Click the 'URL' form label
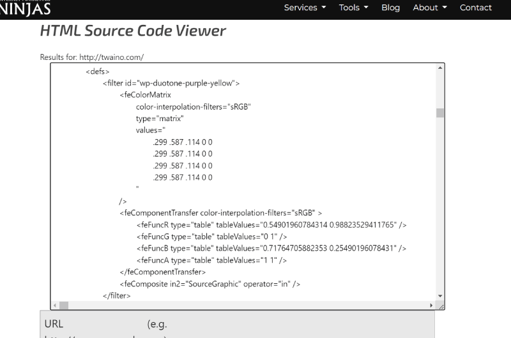The width and height of the screenshot is (511, 338). click(54, 324)
